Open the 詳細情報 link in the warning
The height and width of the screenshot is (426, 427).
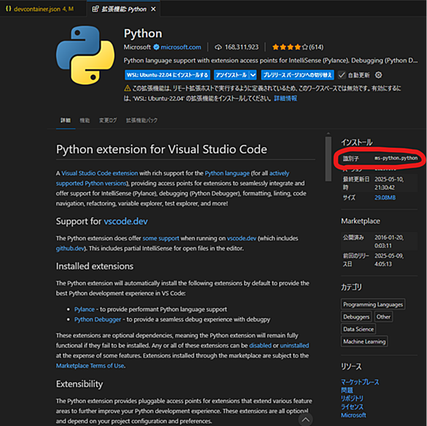click(286, 98)
